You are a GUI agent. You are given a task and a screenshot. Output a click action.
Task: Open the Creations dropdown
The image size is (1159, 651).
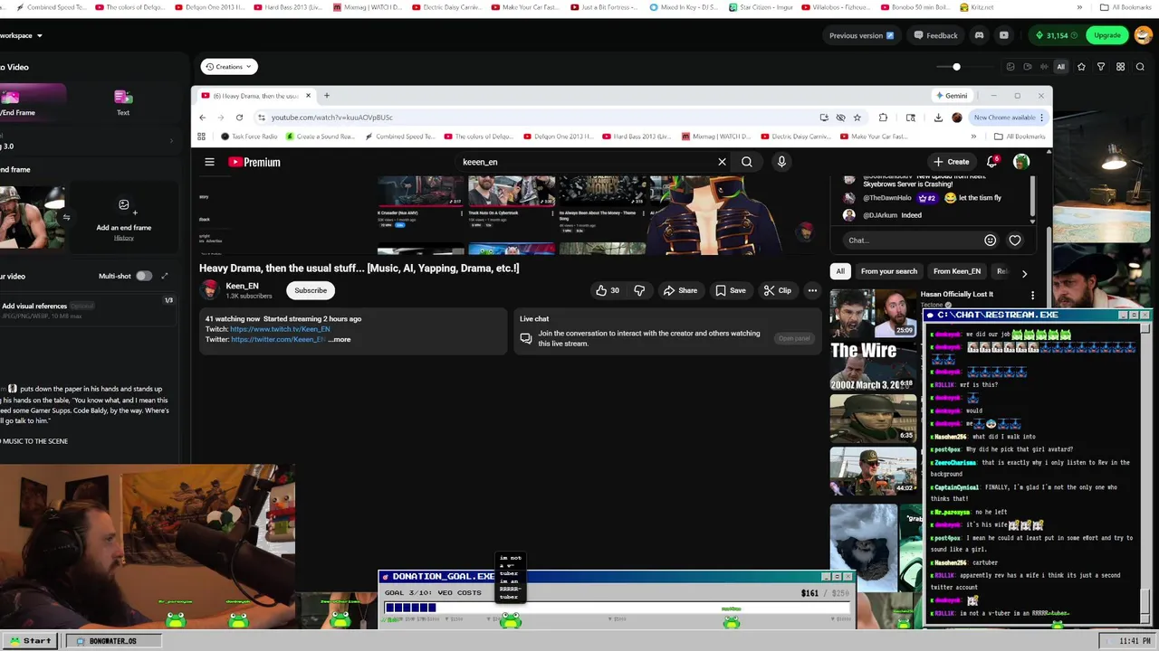(229, 66)
